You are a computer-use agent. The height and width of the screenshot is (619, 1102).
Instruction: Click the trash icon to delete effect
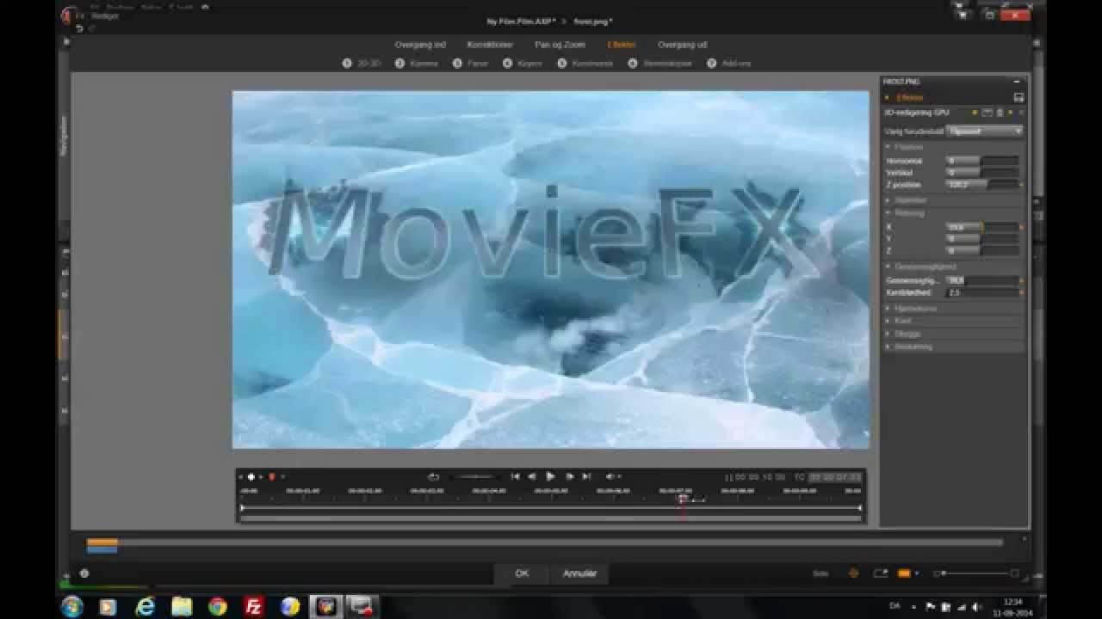coord(1000,113)
